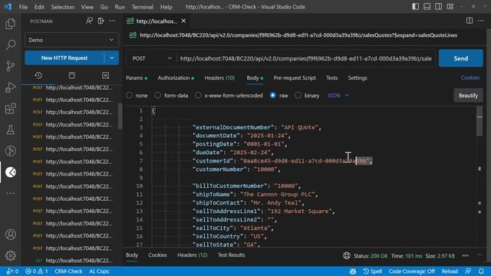Open the Manage gear icon

(10, 255)
